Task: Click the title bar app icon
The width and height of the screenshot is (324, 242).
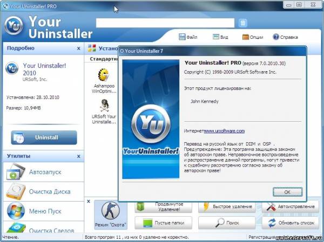Action: pos(5,6)
